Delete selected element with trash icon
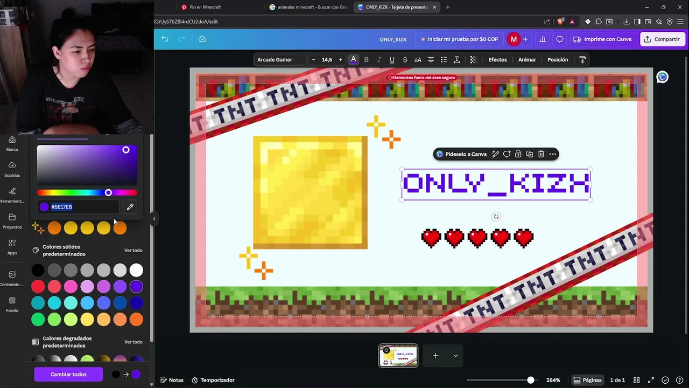Image resolution: width=689 pixels, height=388 pixels. pyautogui.click(x=541, y=154)
